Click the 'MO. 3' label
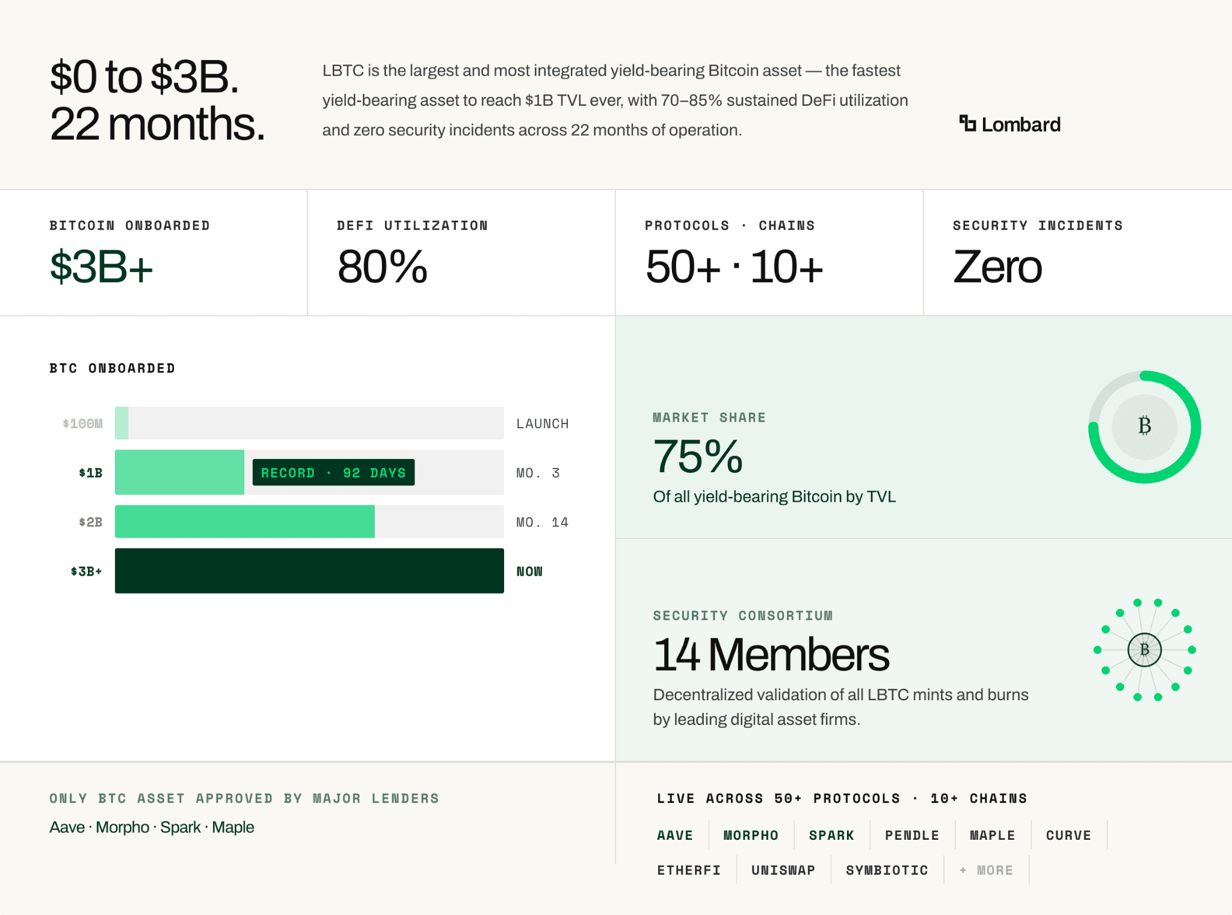This screenshot has height=915, width=1232. point(538,473)
